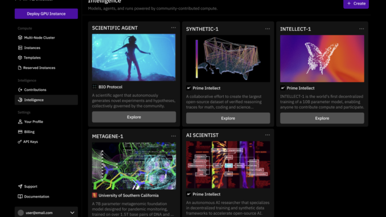
Task: Open the INTELLECT-1 butterfly thumbnail
Action: tap(322, 59)
